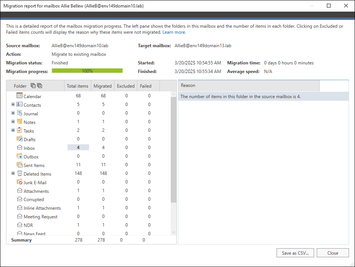This screenshot has width=355, height=267.
Task: Click the folder list vertical scrollbar
Action: (x=173, y=150)
